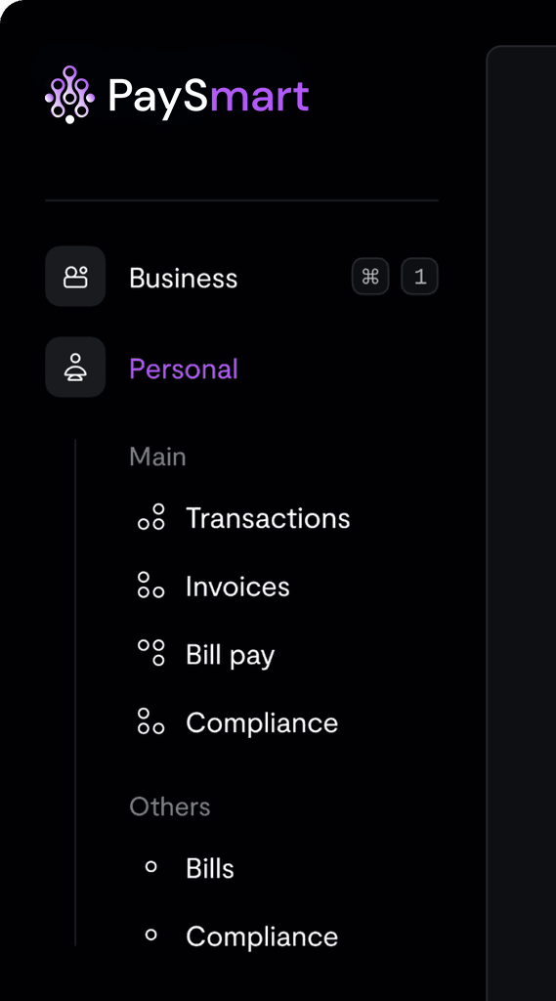Open the Transactions page
556x1001 pixels.
pos(268,518)
